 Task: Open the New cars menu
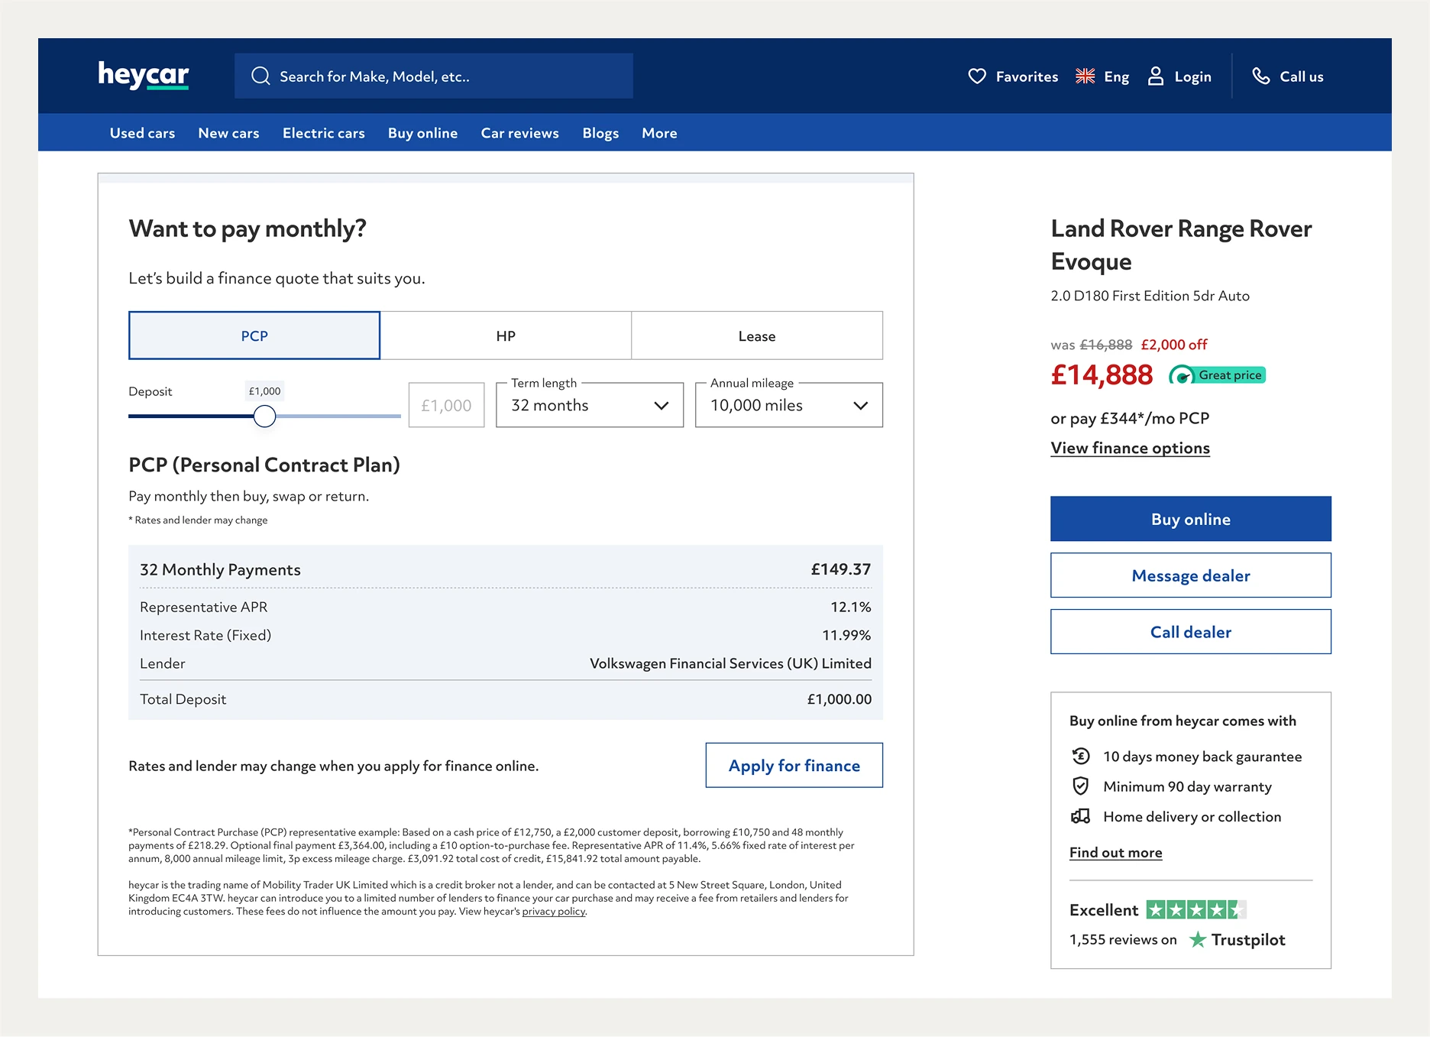(x=228, y=133)
